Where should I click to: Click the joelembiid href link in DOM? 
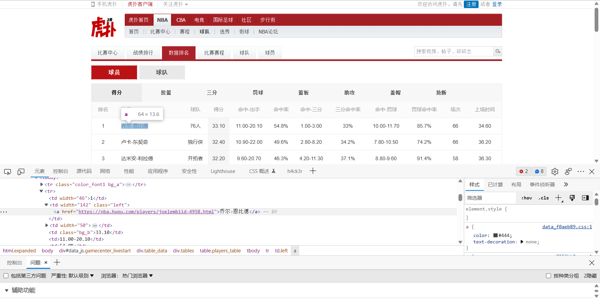(146, 212)
